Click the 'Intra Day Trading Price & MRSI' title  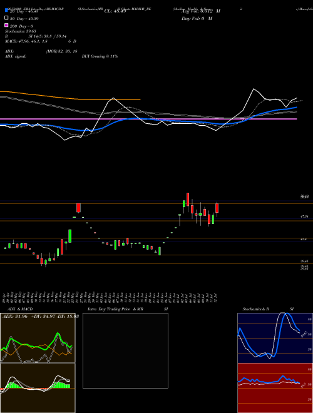click(x=128, y=309)
